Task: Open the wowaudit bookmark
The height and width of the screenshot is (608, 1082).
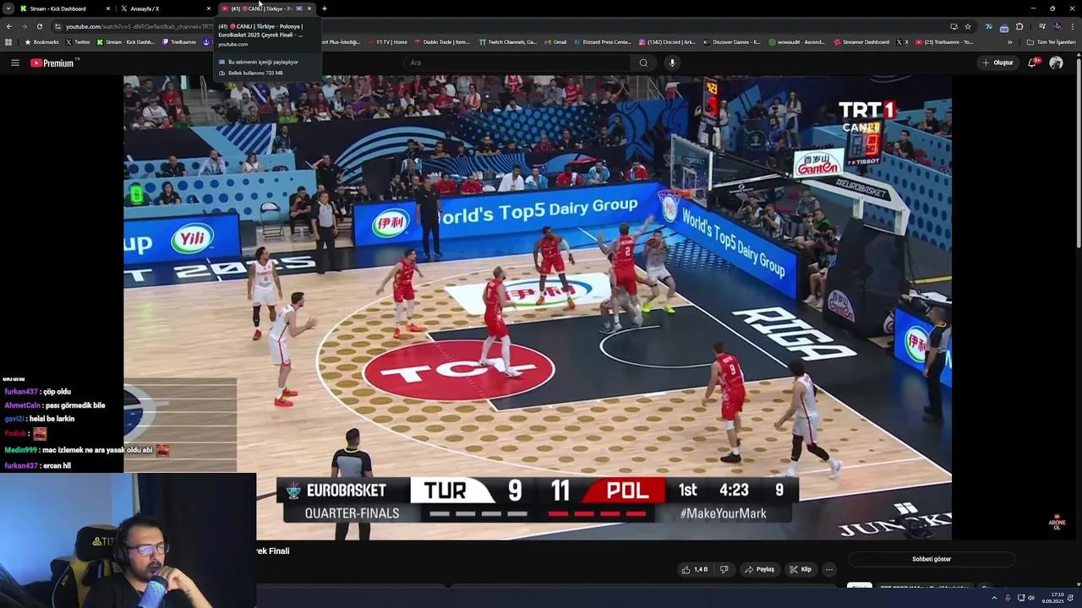Action: click(797, 41)
